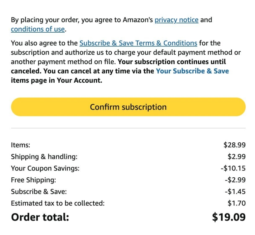
Task: Click the Free Shipping label
Action: [33, 180]
